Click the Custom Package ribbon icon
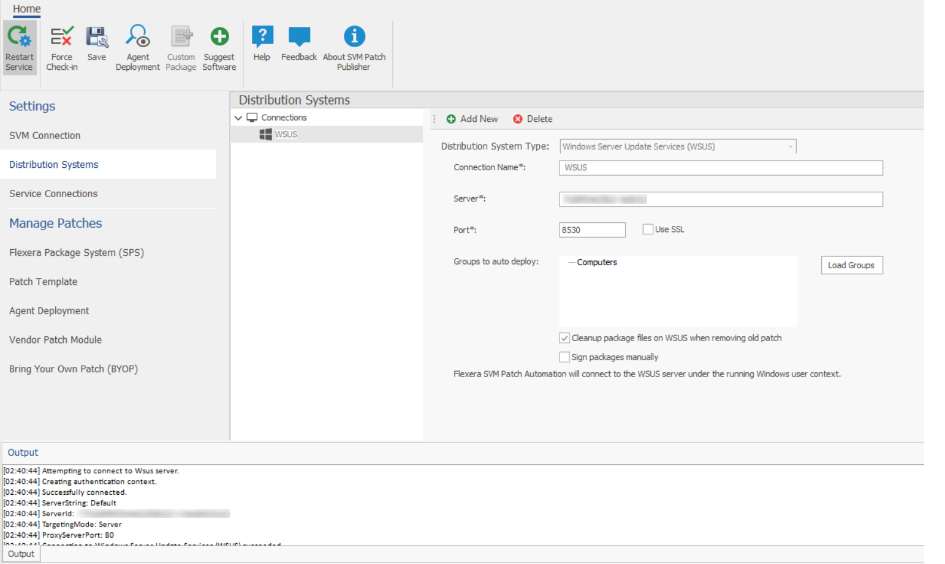The image size is (945, 564). [x=181, y=37]
